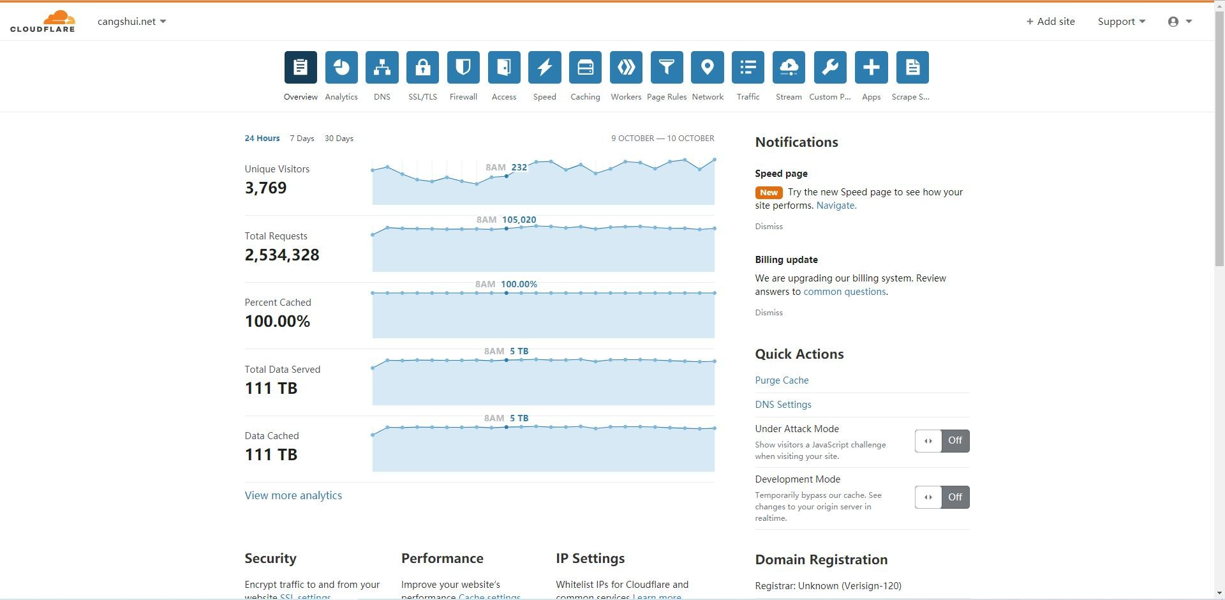The width and height of the screenshot is (1225, 600).
Task: Open the common questions link
Action: 844,292
